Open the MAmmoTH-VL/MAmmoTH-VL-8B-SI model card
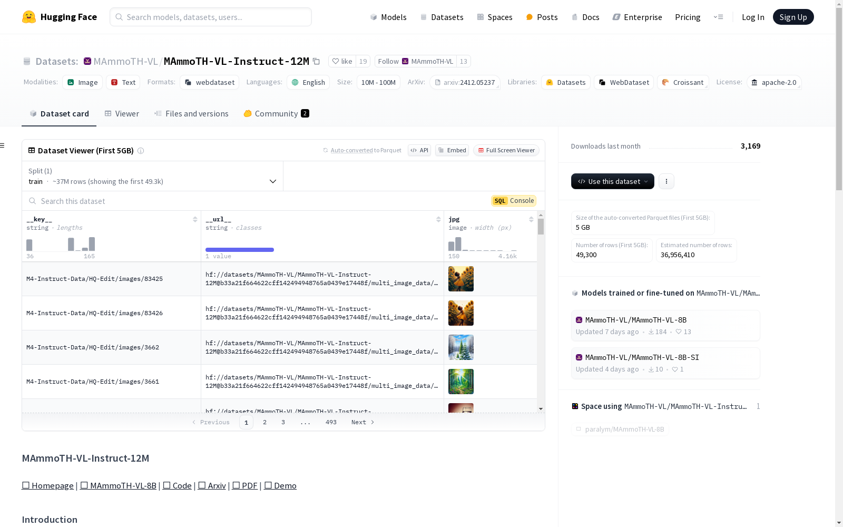Screen dimensions: 843x527 (x=665, y=363)
